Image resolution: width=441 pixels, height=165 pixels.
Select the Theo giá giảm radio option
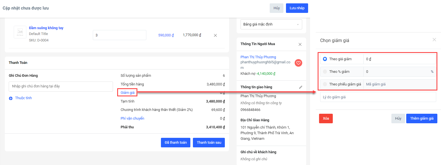pos(325,59)
